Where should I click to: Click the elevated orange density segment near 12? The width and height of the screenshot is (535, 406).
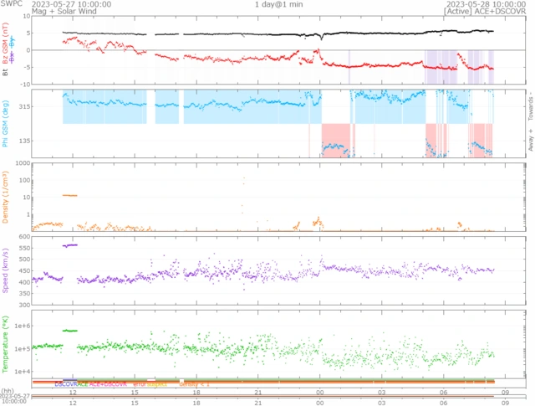70,195
